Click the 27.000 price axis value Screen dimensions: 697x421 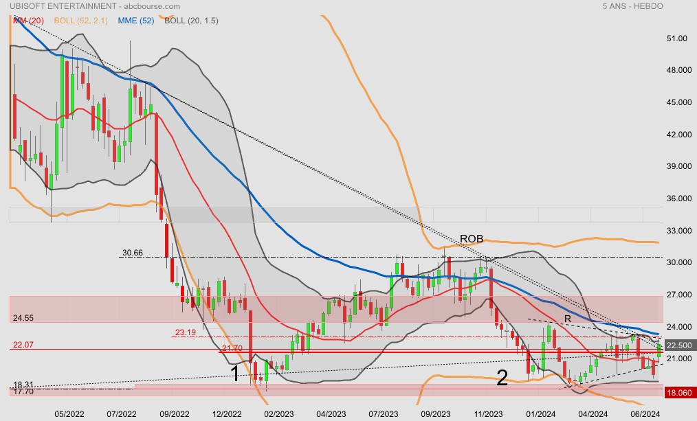[x=679, y=295]
